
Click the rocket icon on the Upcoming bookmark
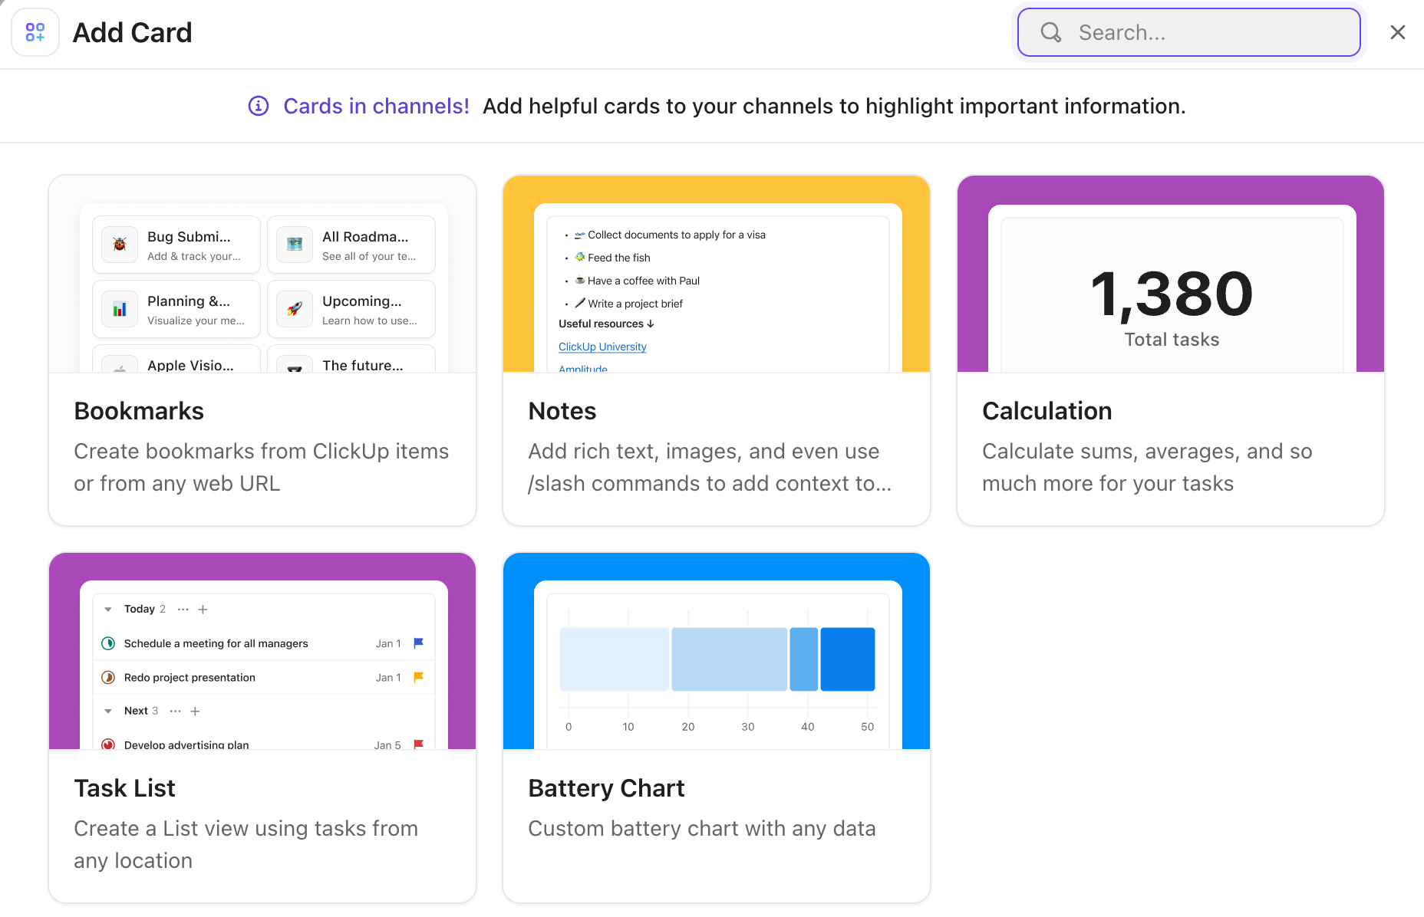pos(294,309)
